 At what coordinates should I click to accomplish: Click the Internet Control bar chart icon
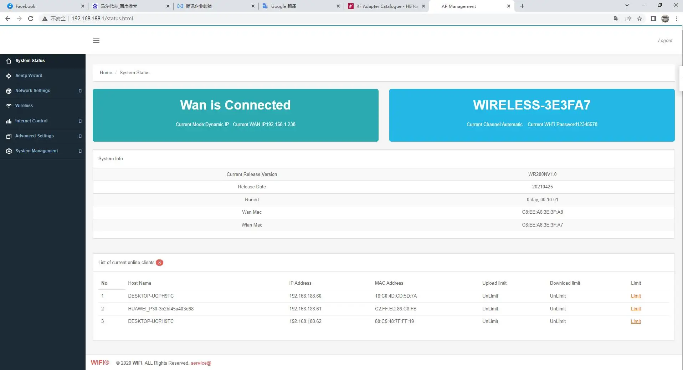[x=9, y=121]
